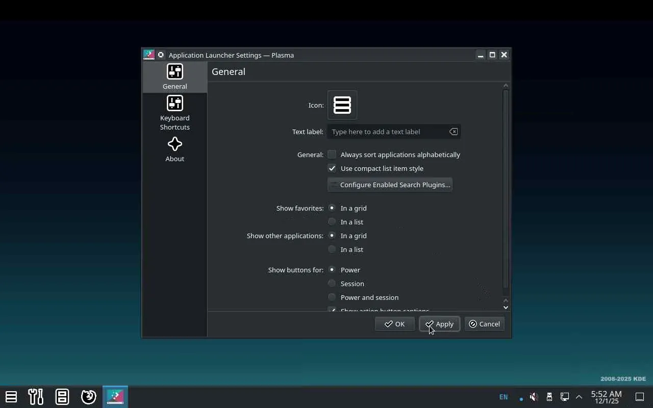This screenshot has width=653, height=408.
Task: Select the Plasma settings window taskbar entry
Action: tap(115, 396)
